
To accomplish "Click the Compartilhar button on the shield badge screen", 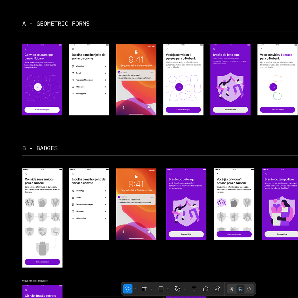I will click(230, 110).
